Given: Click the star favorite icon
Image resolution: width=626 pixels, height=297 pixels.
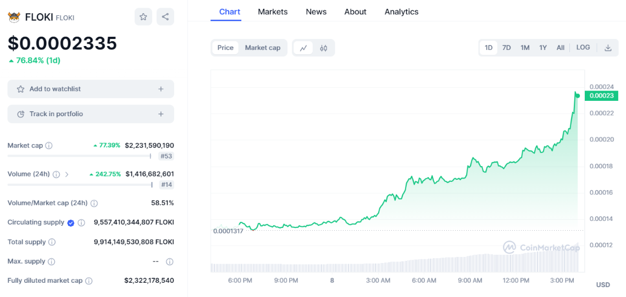Looking at the screenshot, I should click(x=143, y=17).
